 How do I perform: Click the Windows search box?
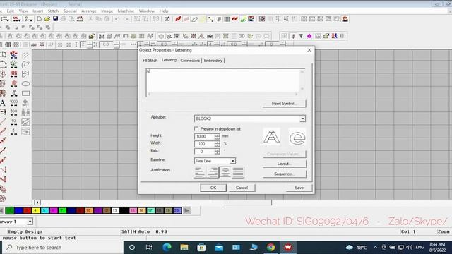[63, 248]
